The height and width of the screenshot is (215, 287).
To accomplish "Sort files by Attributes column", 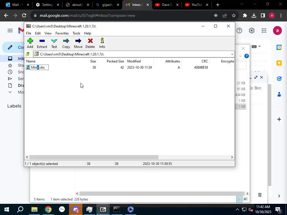I will point(168,61).
